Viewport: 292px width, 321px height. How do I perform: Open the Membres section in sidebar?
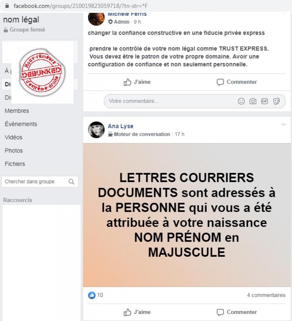(x=17, y=111)
